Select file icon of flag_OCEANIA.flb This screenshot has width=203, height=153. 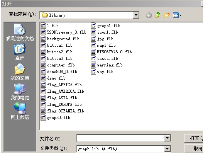pos(43,111)
